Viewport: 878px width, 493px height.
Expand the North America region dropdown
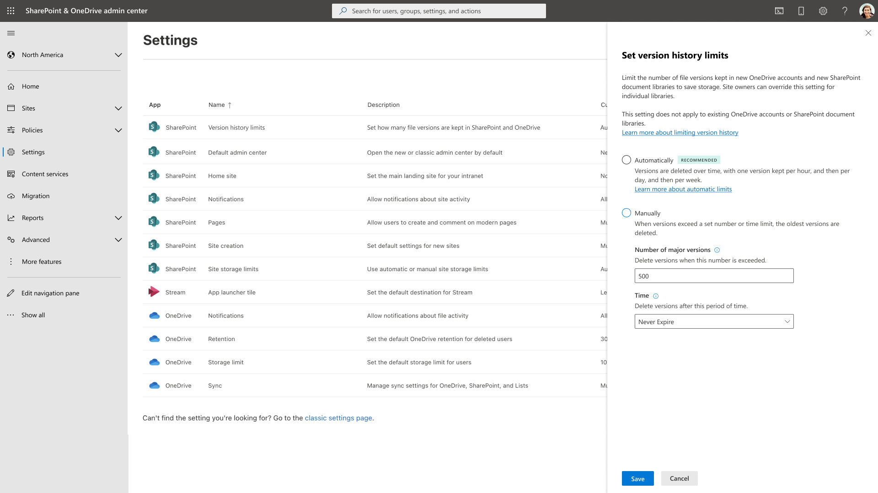coord(118,55)
